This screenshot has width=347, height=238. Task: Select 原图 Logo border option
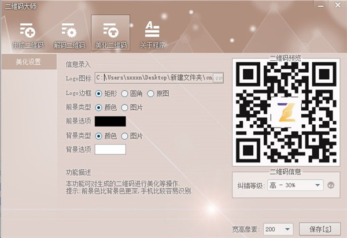point(158,94)
